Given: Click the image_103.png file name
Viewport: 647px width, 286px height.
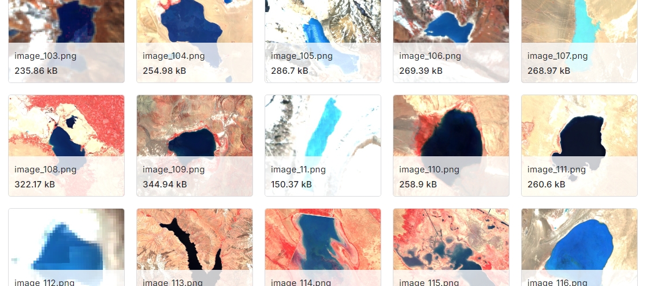Looking at the screenshot, I should pyautogui.click(x=46, y=56).
